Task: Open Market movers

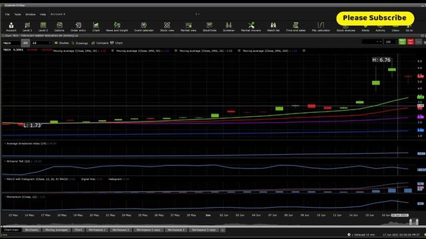Action: tap(251, 27)
